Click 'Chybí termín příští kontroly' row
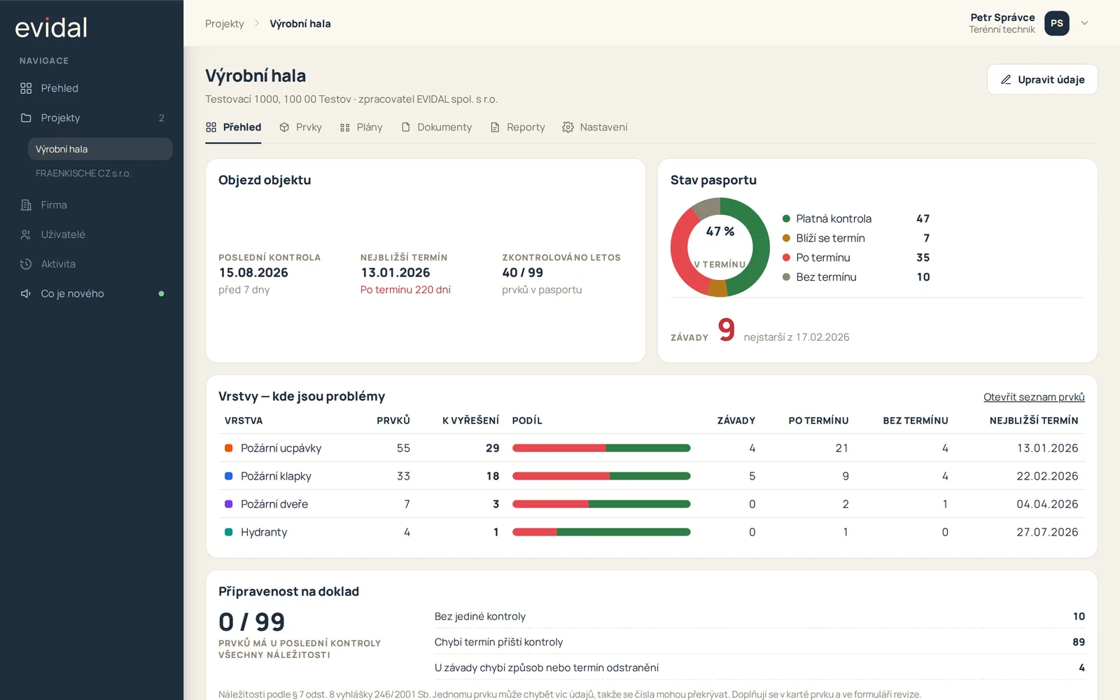Image resolution: width=1120 pixels, height=700 pixels. (759, 642)
